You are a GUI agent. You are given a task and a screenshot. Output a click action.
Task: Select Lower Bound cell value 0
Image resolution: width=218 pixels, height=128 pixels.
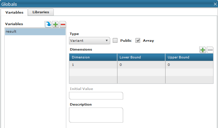pos(141,65)
